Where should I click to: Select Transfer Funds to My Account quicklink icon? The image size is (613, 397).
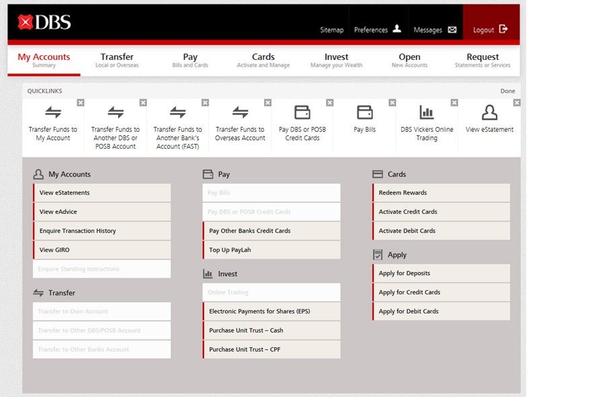pos(53,112)
